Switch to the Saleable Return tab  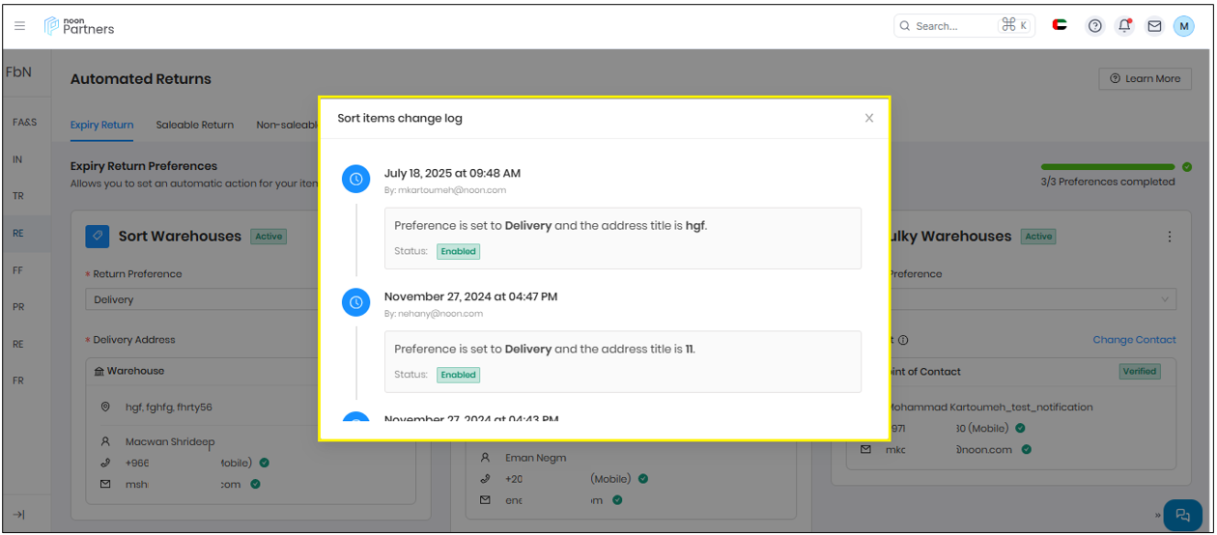click(x=194, y=125)
